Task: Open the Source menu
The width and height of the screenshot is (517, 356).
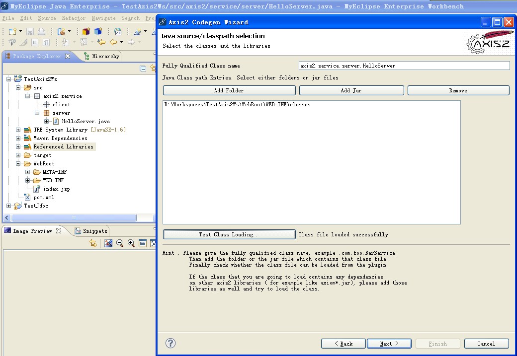Action: click(47, 18)
